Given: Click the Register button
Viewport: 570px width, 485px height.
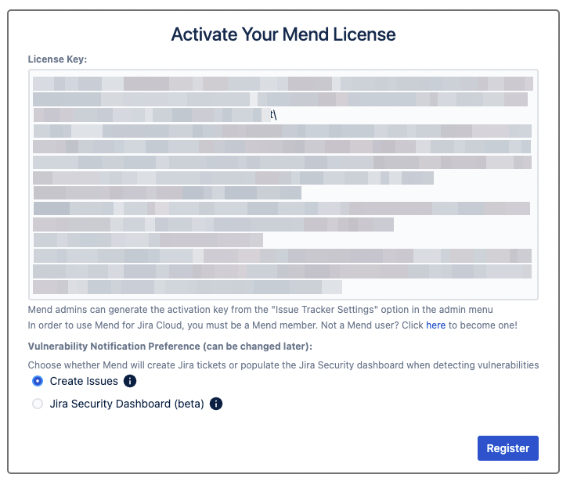Looking at the screenshot, I should click(507, 448).
